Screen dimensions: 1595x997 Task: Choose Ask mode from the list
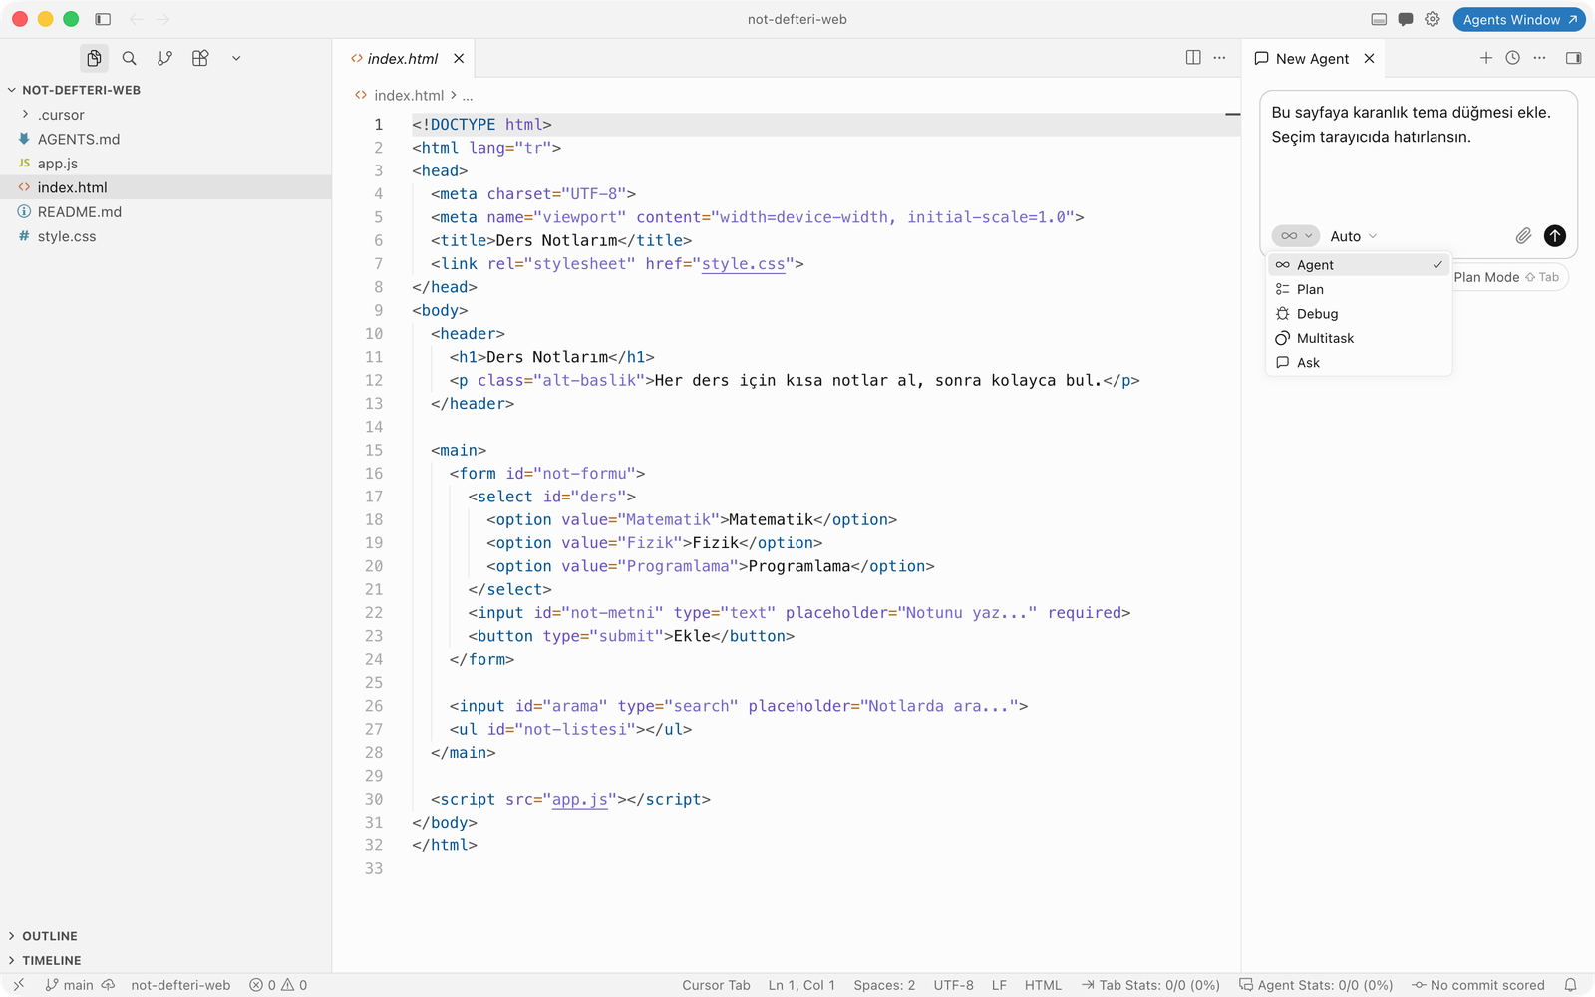pos(1359,363)
